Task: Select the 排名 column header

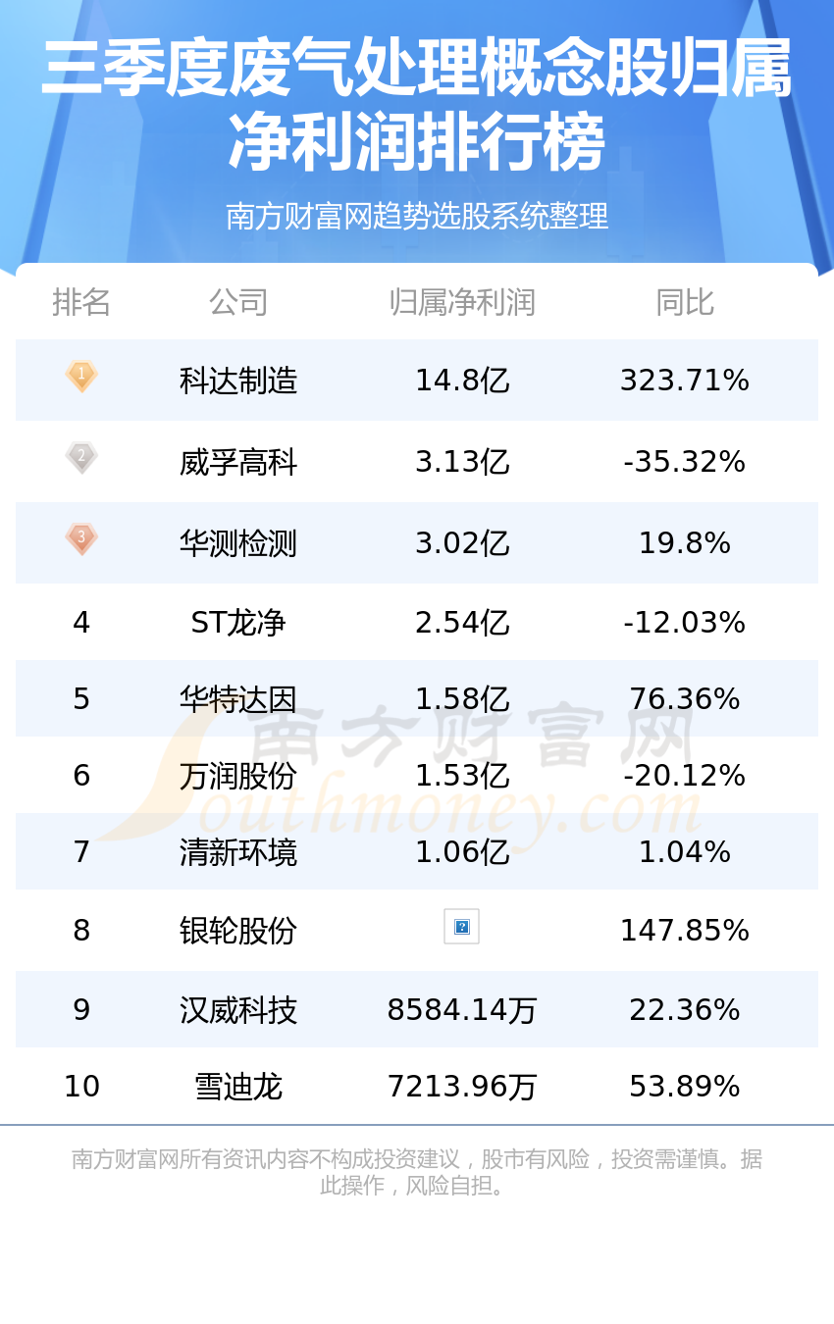Action: click(x=81, y=302)
